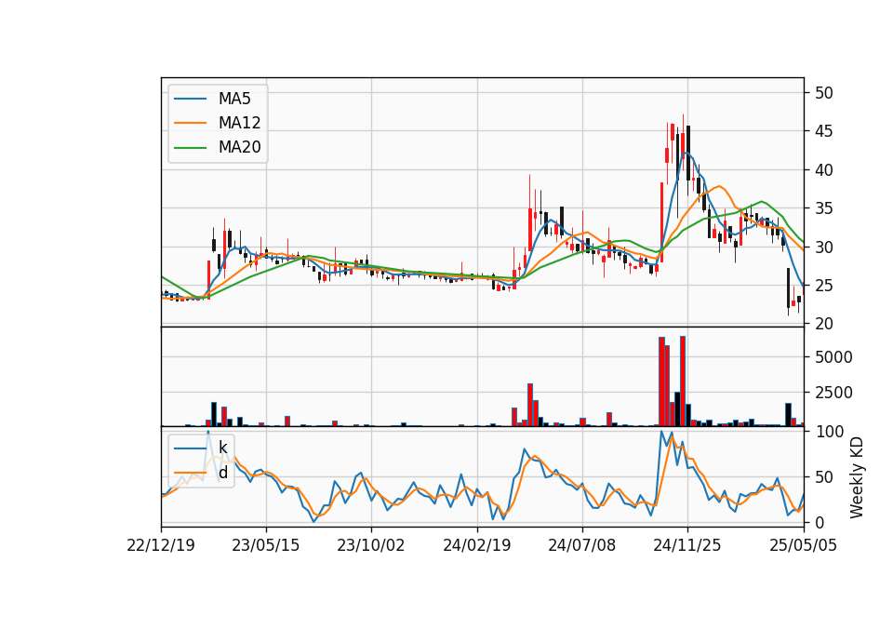Click the MA20 legend label
The width and height of the screenshot is (893, 642).
239,147
